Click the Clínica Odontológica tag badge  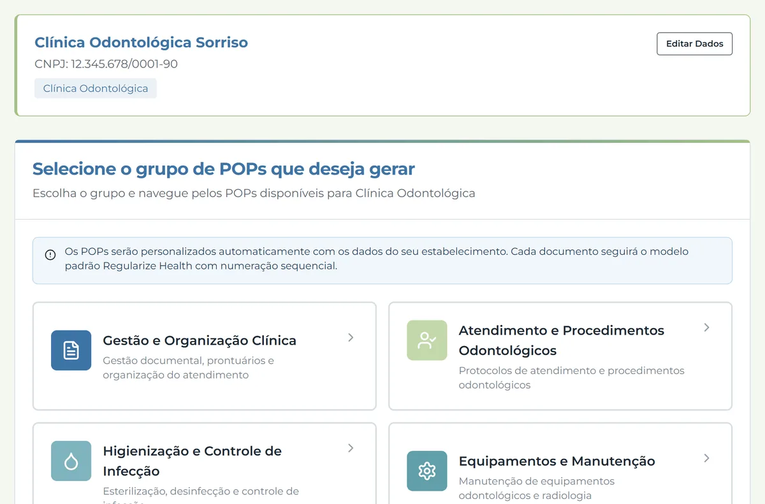click(96, 89)
